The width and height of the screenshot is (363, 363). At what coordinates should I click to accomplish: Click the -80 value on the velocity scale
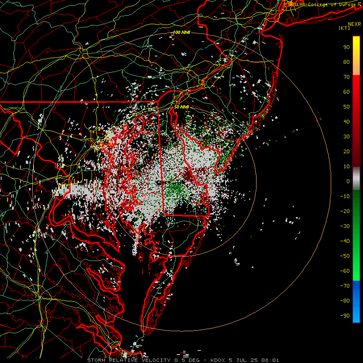345,301
